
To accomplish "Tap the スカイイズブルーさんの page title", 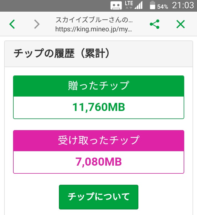I will (x=94, y=20).
